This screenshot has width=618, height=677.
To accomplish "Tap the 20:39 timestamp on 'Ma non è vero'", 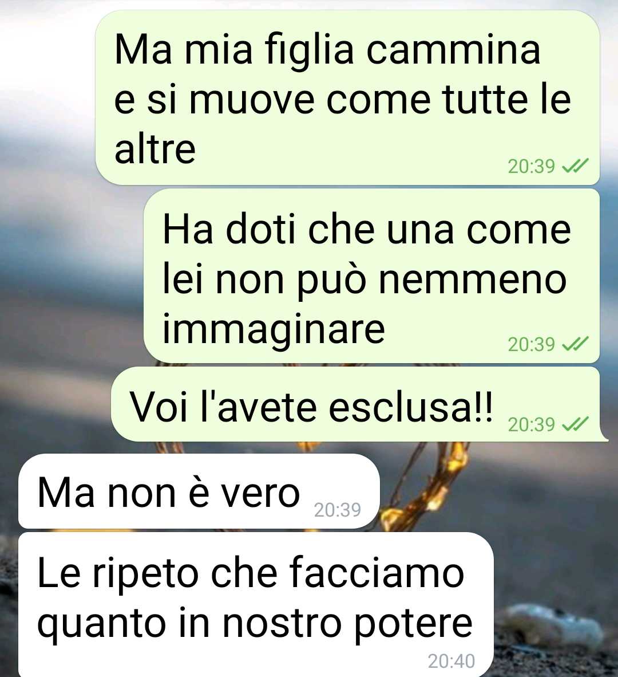I will click(337, 510).
